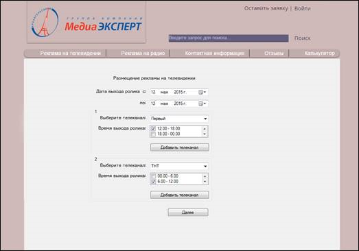Toggle the 6.00 - 12.00 time slot

pyautogui.click(x=153, y=182)
